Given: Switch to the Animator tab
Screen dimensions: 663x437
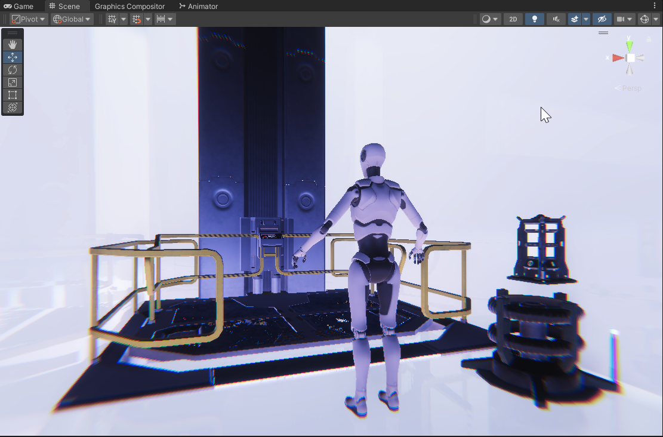Looking at the screenshot, I should point(198,7).
